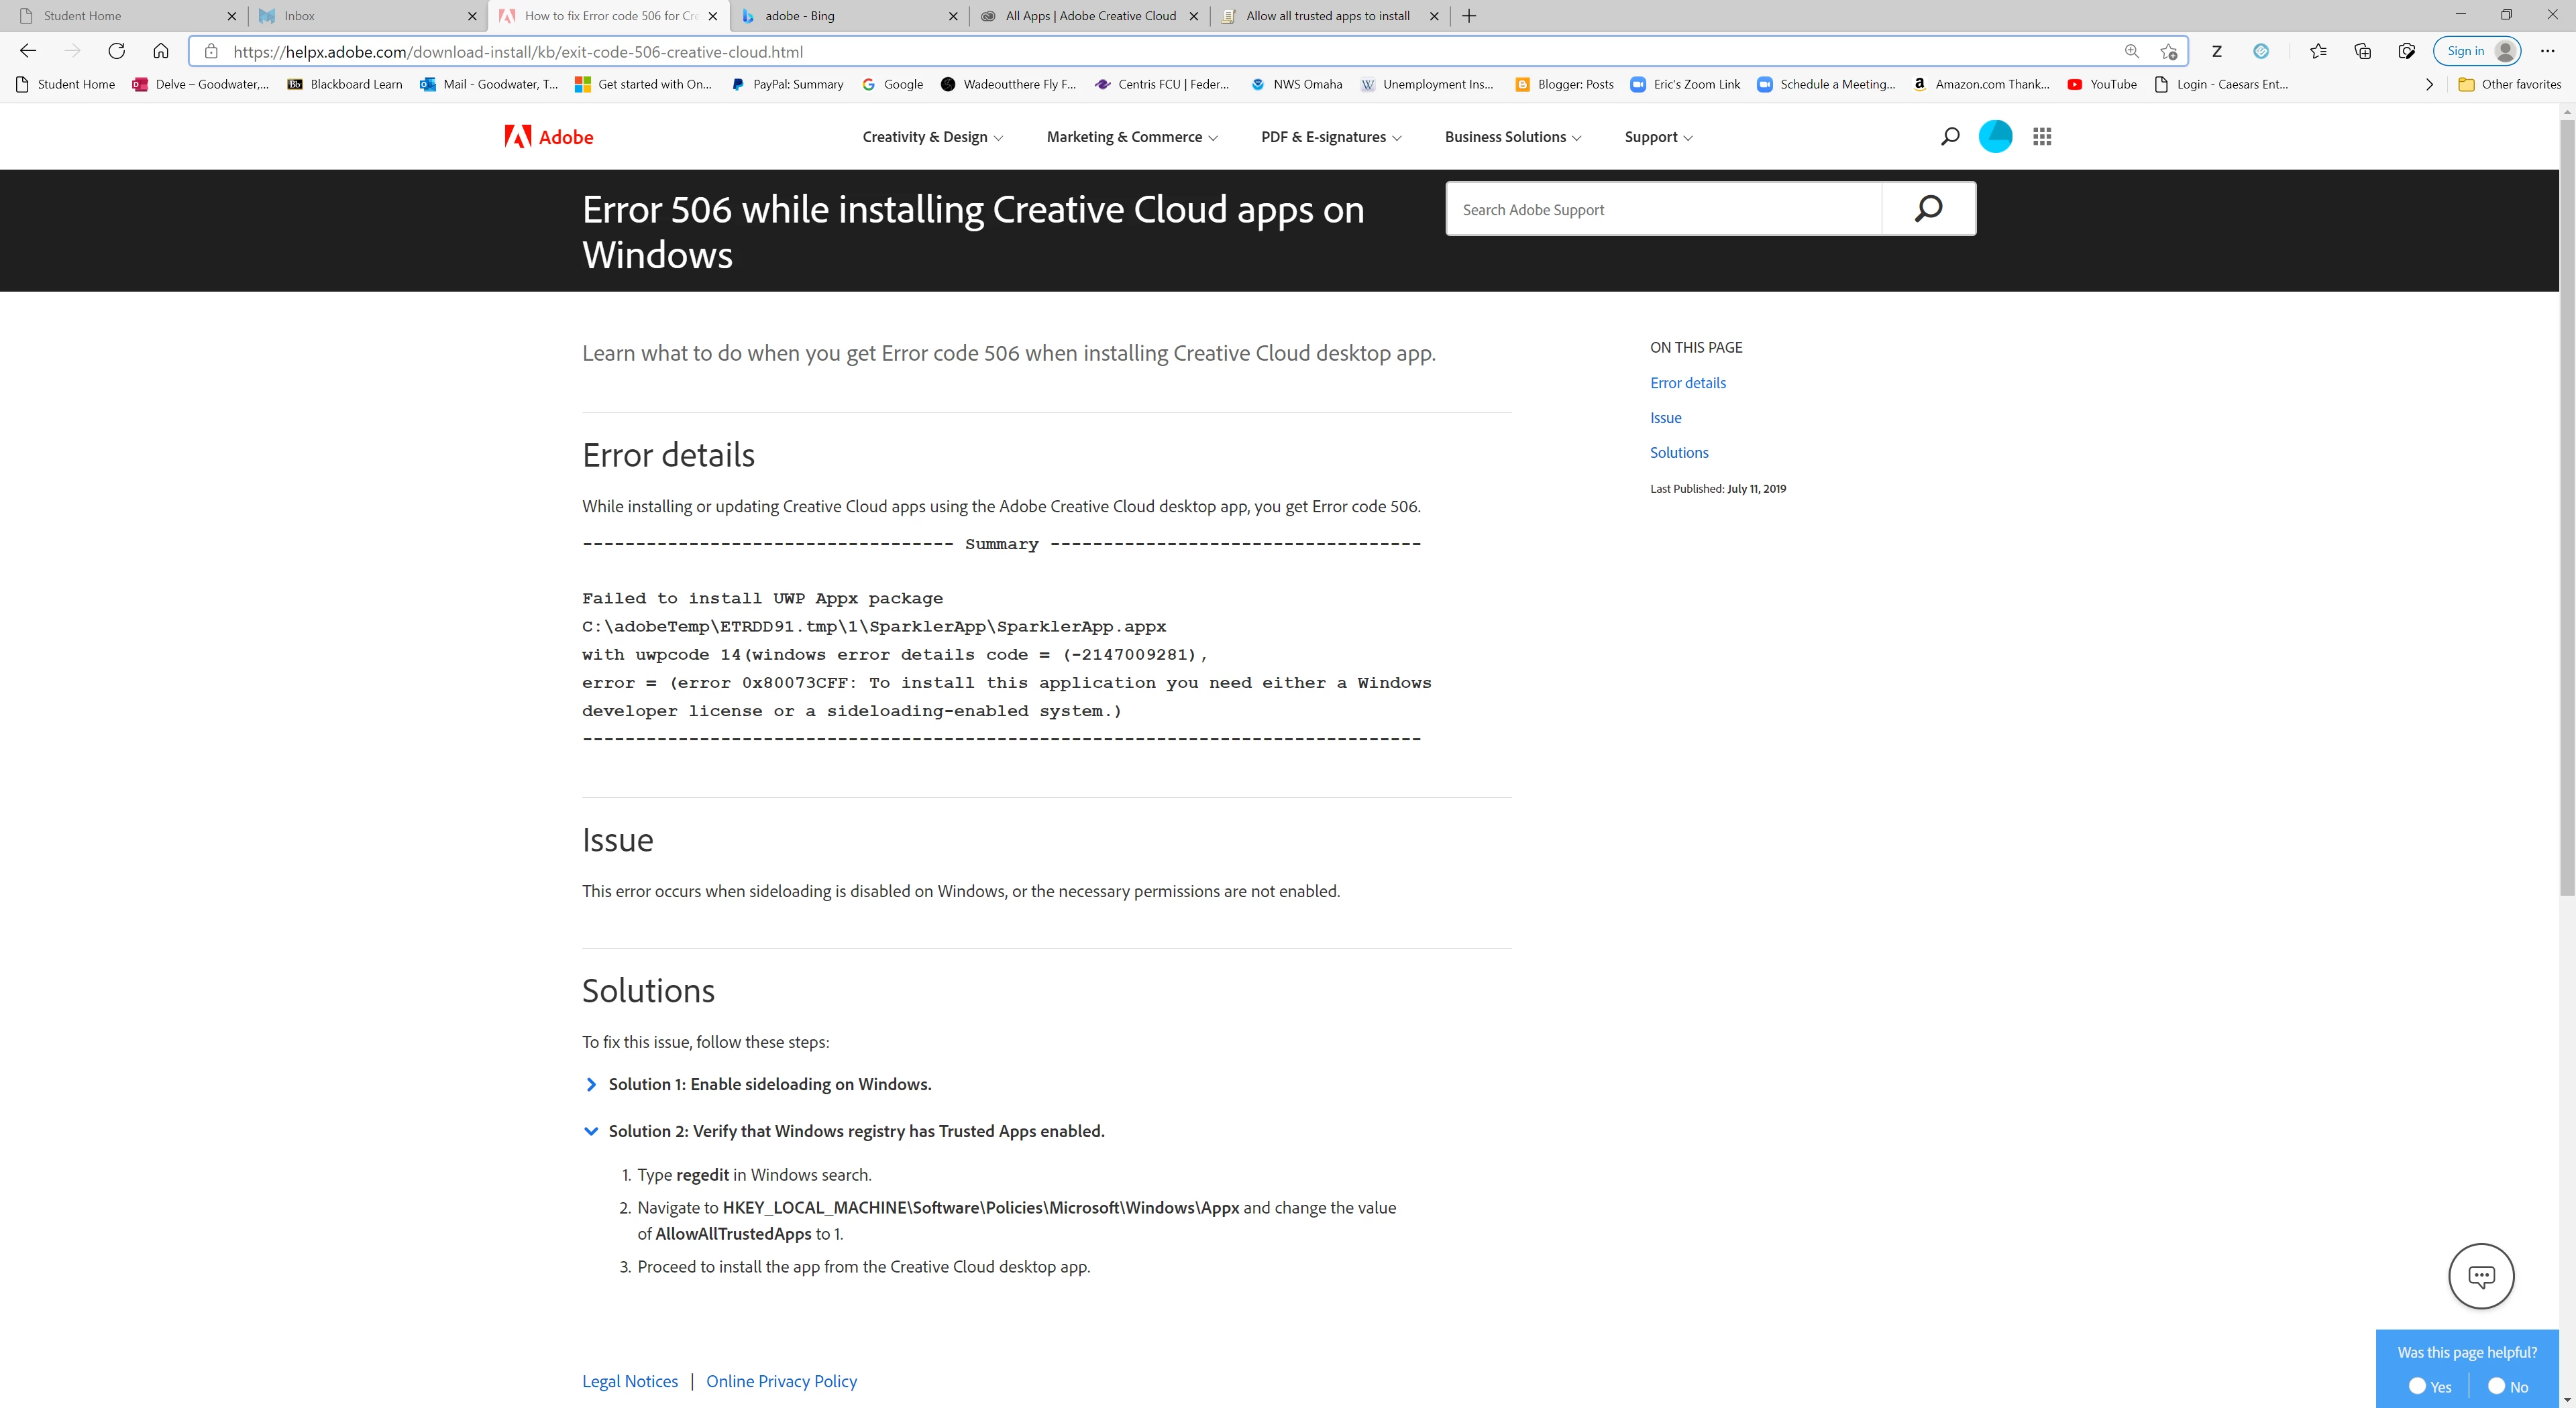Collapse Solution 2 Trusted Apps section
2576x1408 pixels.
[855, 1131]
